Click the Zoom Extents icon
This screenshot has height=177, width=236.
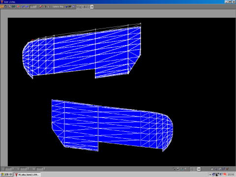coord(220,169)
